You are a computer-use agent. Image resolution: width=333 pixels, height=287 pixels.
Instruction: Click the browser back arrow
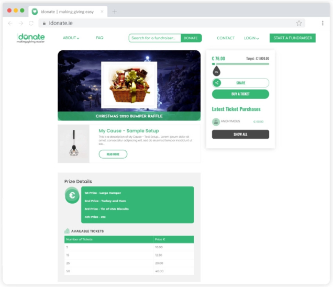click(10, 23)
